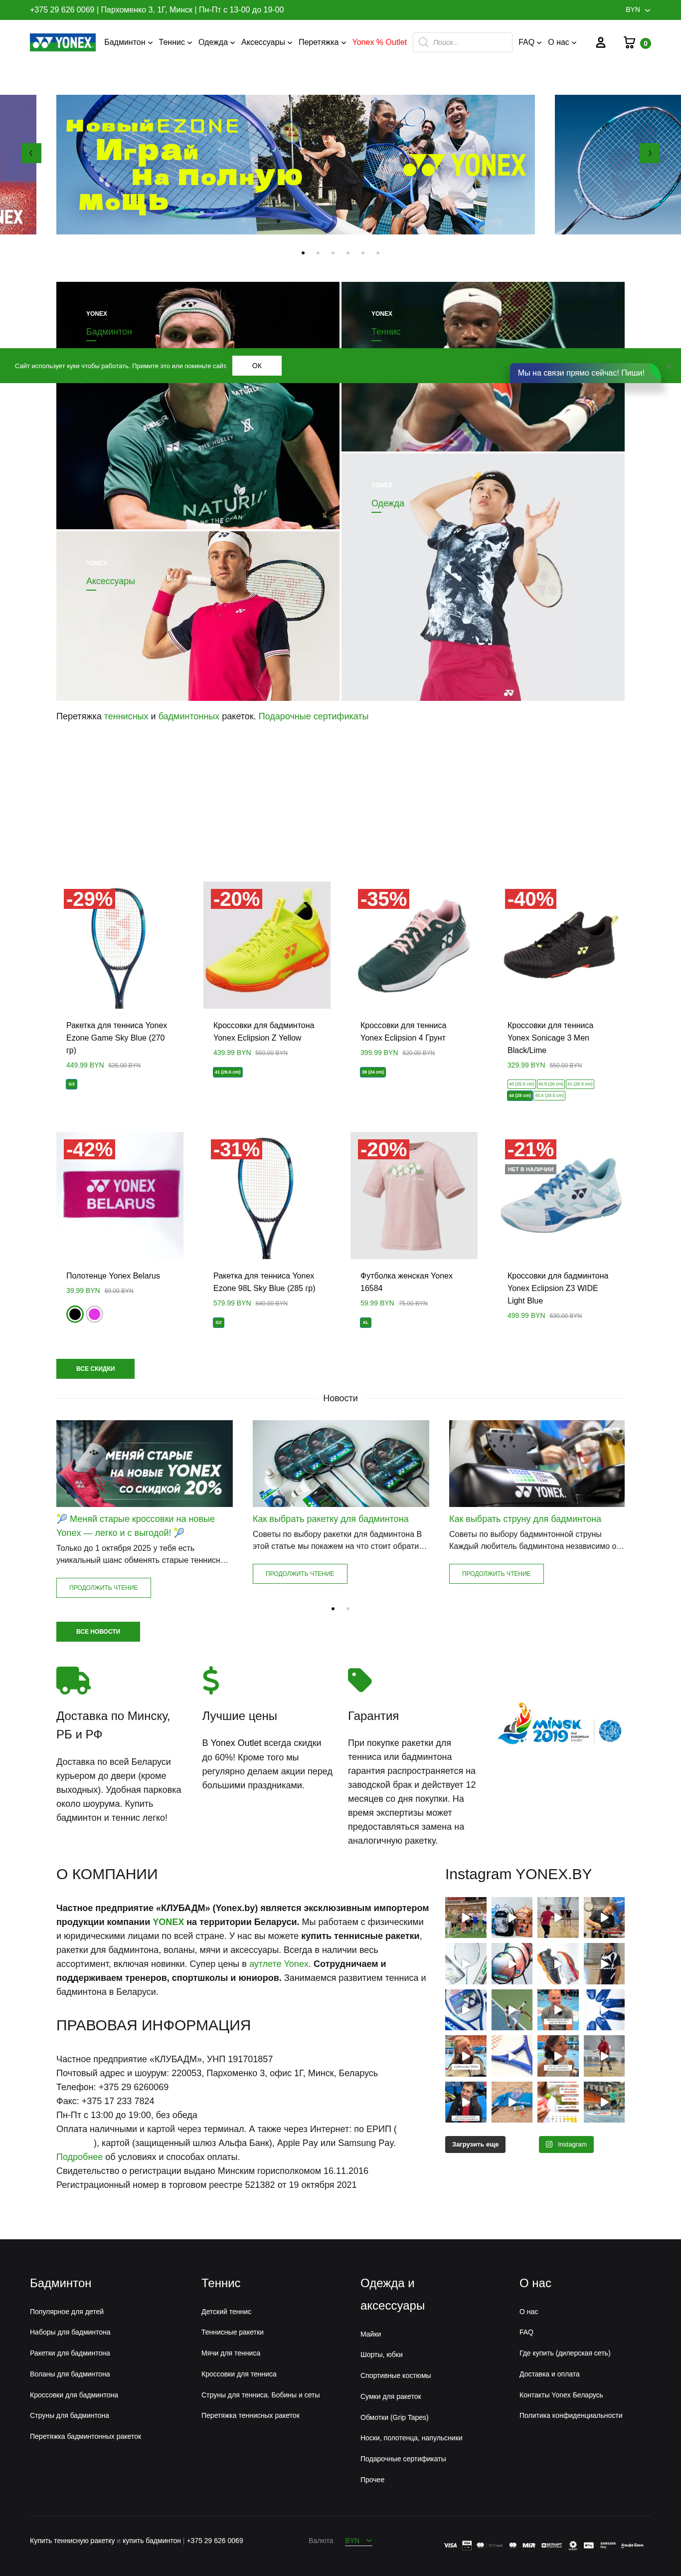
Task: Open Instagram via green Instagram button
Action: coord(566,2144)
